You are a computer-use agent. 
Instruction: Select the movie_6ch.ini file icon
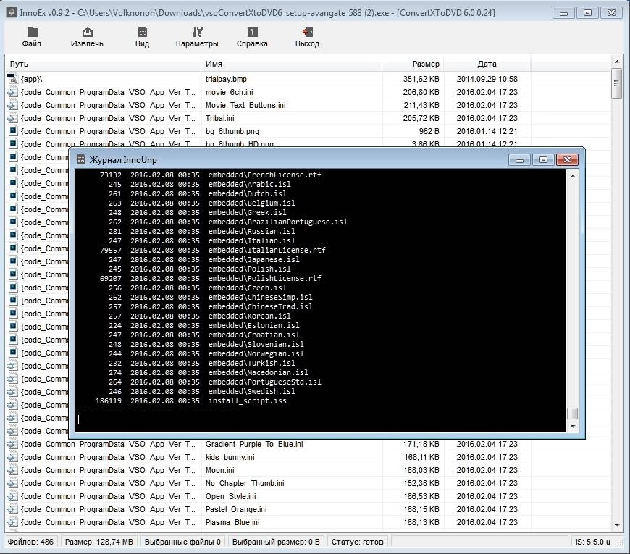pyautogui.click(x=13, y=92)
